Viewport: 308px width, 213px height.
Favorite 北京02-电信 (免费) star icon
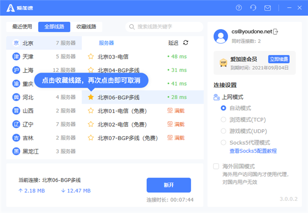(x=91, y=124)
